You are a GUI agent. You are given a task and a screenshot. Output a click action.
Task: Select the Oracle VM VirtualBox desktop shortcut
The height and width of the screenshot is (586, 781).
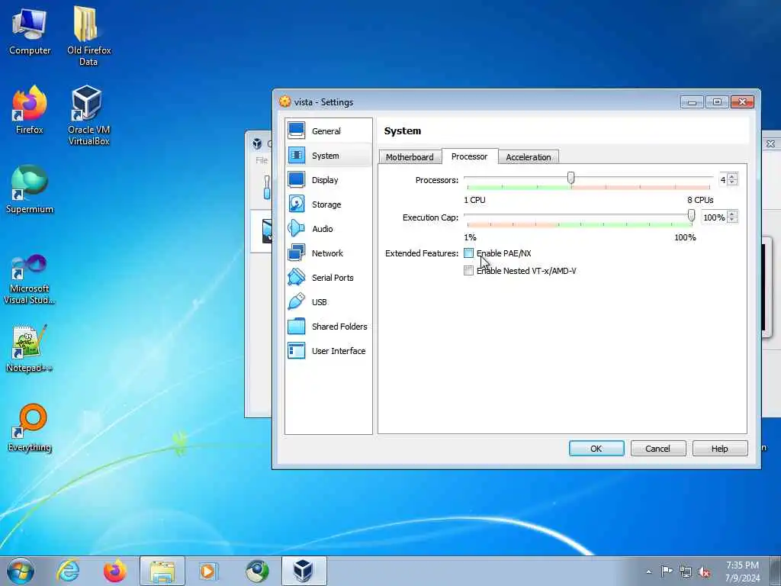coord(88,116)
